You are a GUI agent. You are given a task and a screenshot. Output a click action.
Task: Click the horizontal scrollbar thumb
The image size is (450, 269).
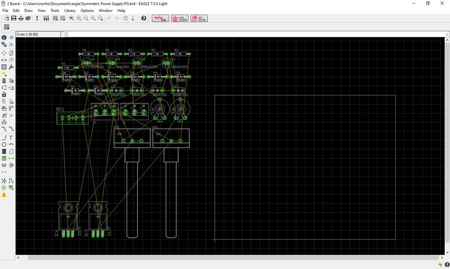pos(233,258)
